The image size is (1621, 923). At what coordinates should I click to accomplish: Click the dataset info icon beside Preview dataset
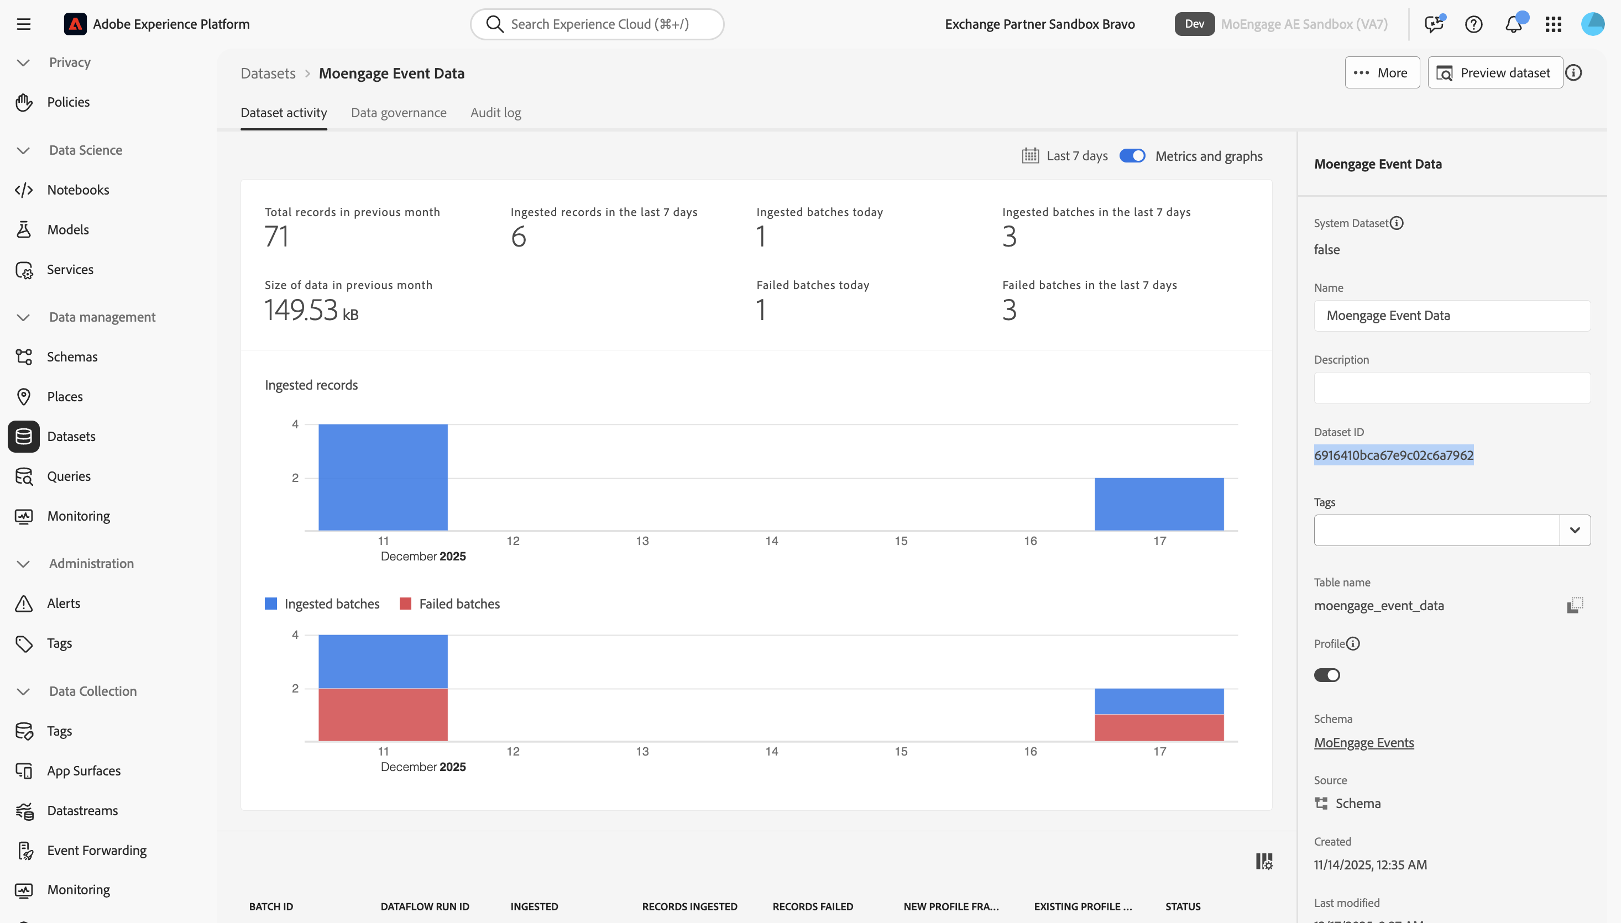click(1573, 73)
